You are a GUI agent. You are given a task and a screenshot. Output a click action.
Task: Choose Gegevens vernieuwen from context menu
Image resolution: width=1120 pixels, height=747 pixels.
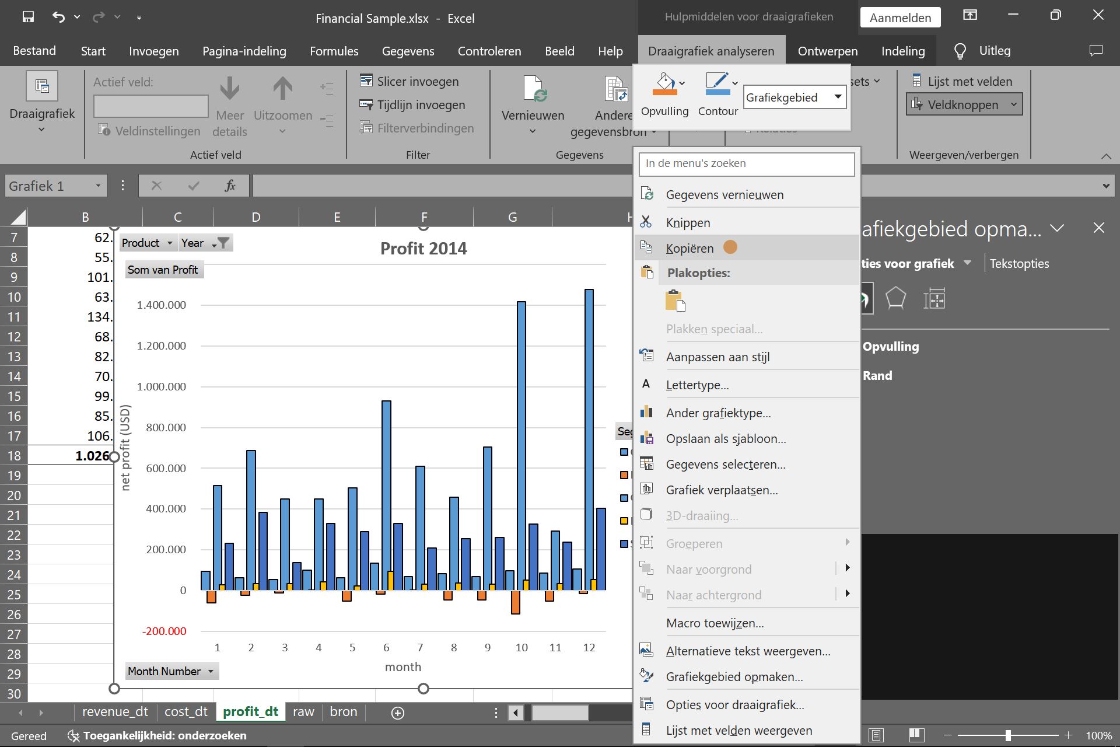coord(747,194)
